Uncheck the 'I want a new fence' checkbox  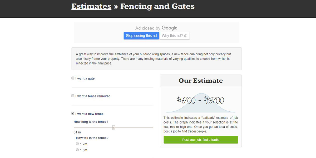[73, 113]
